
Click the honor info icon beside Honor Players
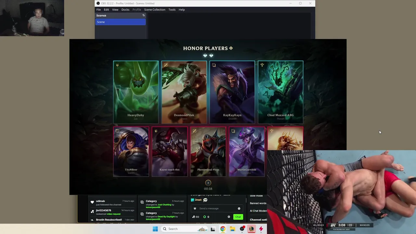coord(231,48)
